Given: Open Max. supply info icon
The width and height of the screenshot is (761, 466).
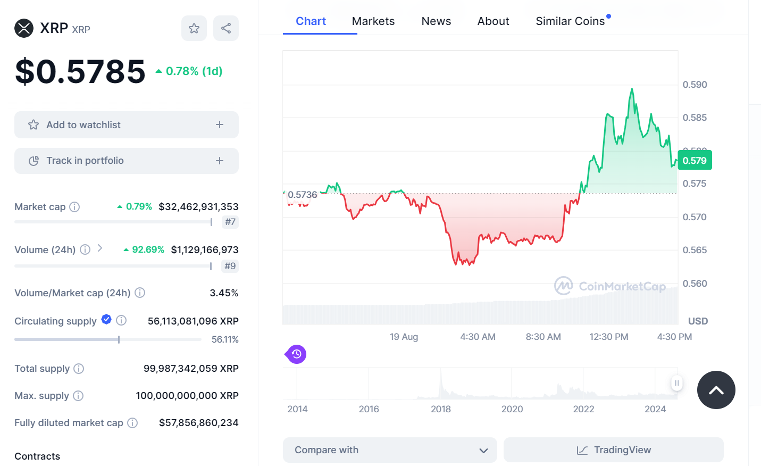Looking at the screenshot, I should (x=78, y=396).
